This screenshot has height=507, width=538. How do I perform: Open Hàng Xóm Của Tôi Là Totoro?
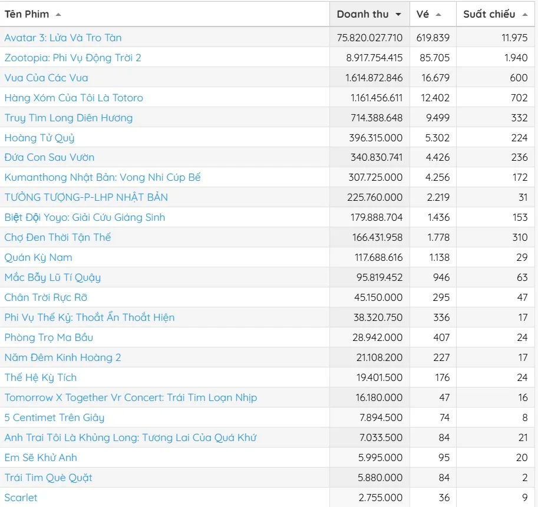click(x=74, y=98)
